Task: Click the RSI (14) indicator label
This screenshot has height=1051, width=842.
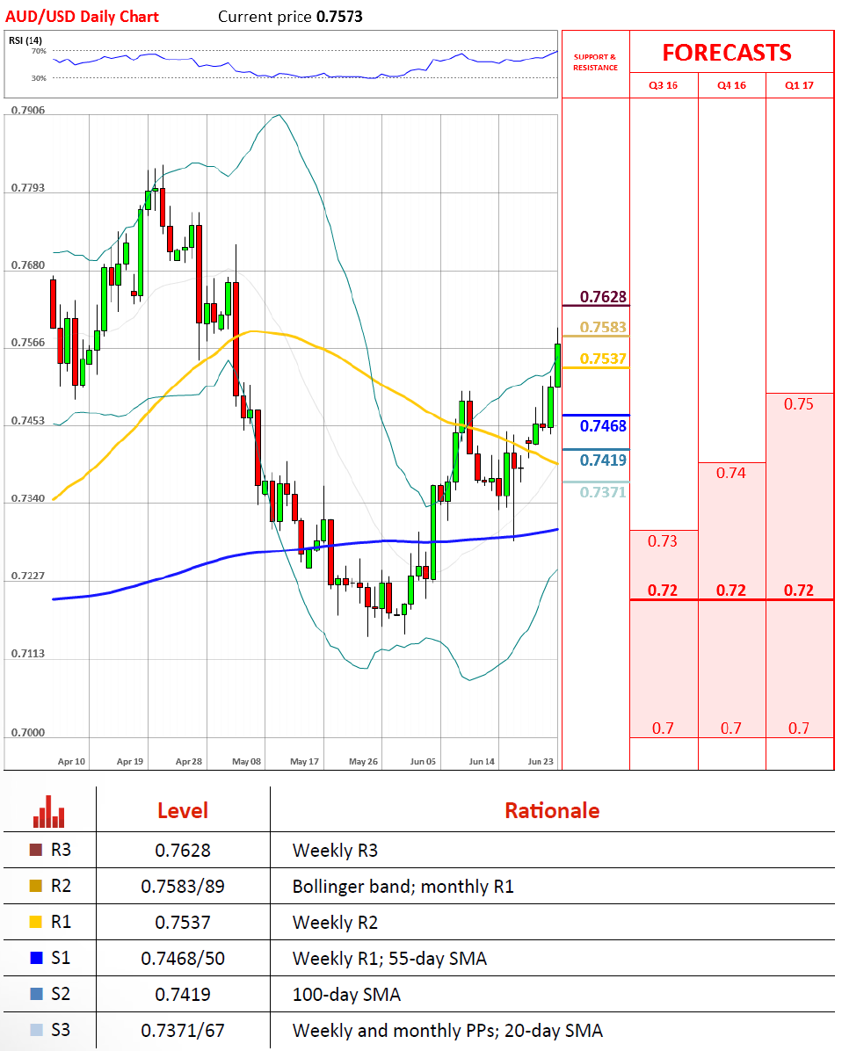Action: [25, 40]
